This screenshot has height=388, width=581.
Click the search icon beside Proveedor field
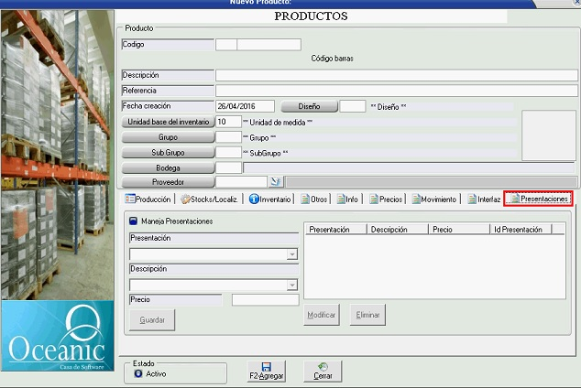coord(276,182)
